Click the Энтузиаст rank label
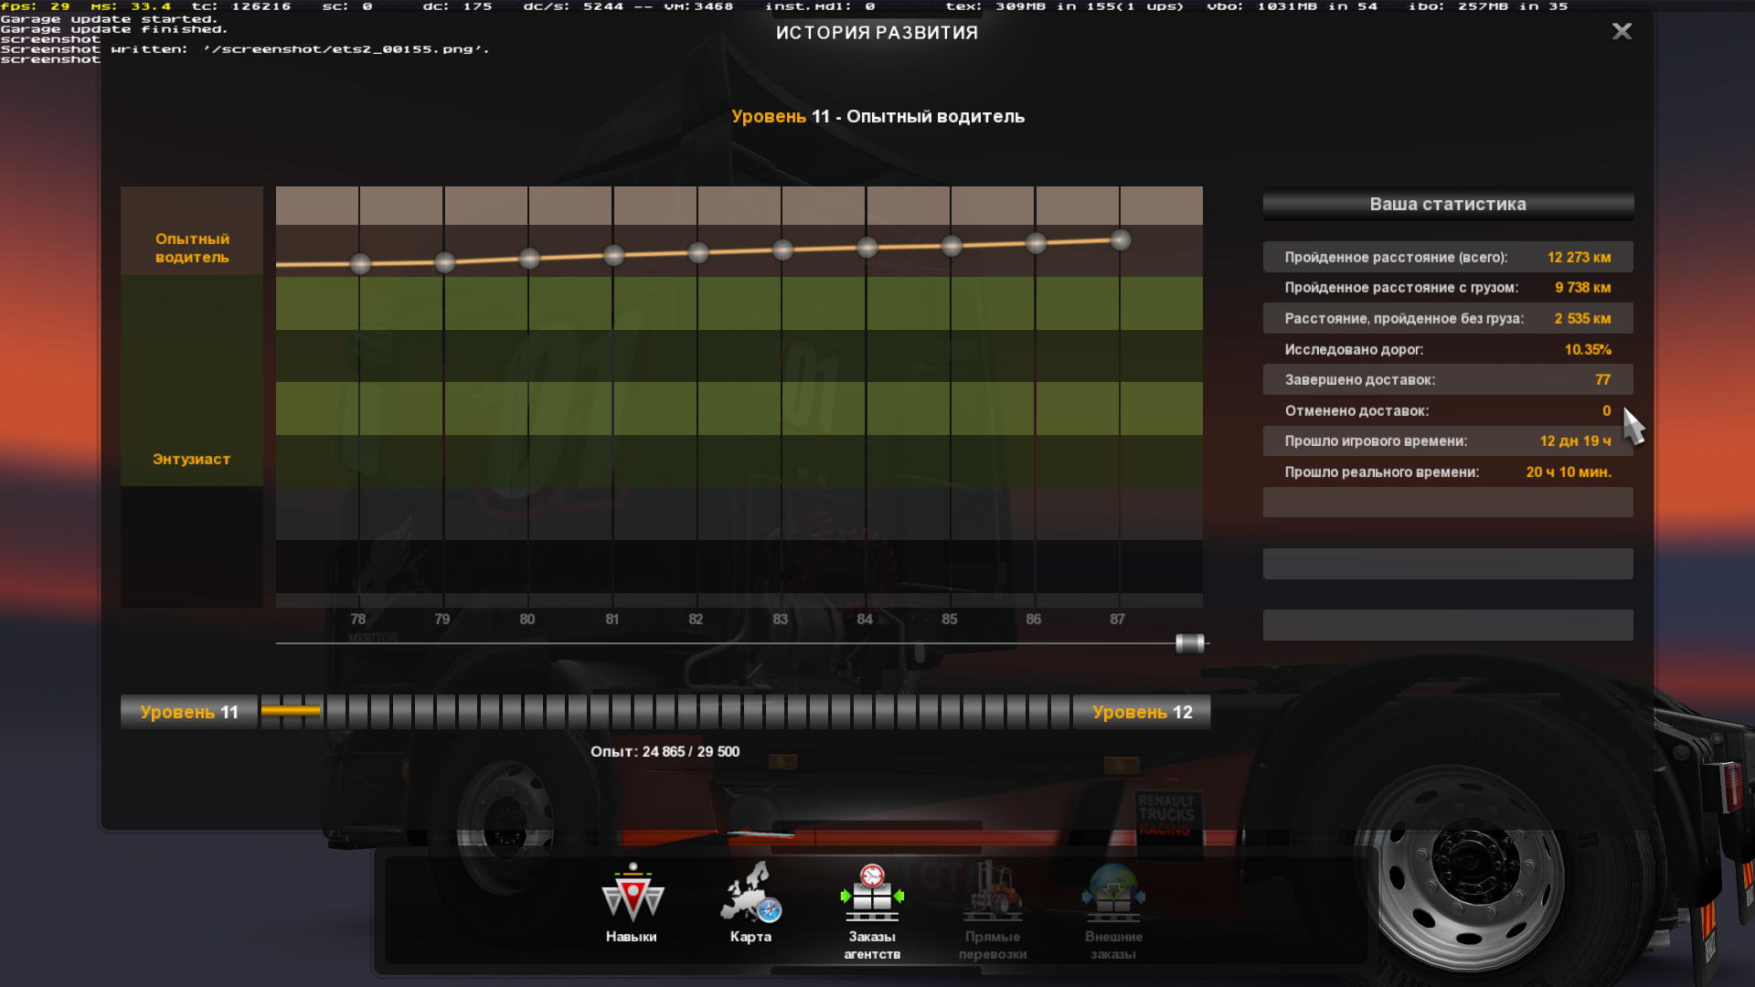 point(192,459)
